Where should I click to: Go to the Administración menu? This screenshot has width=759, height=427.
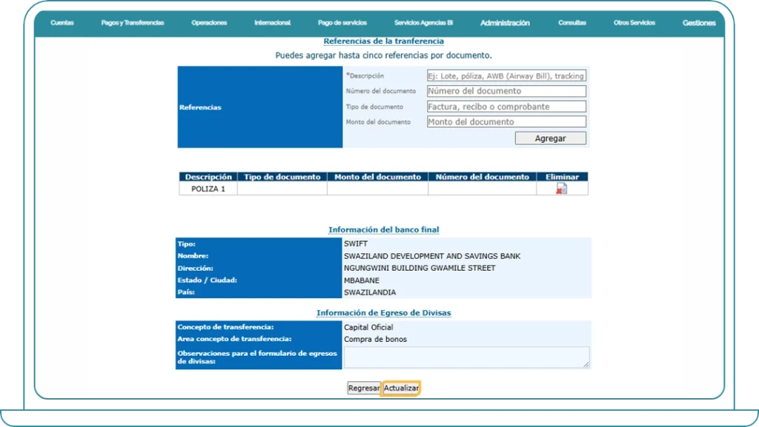coord(505,23)
